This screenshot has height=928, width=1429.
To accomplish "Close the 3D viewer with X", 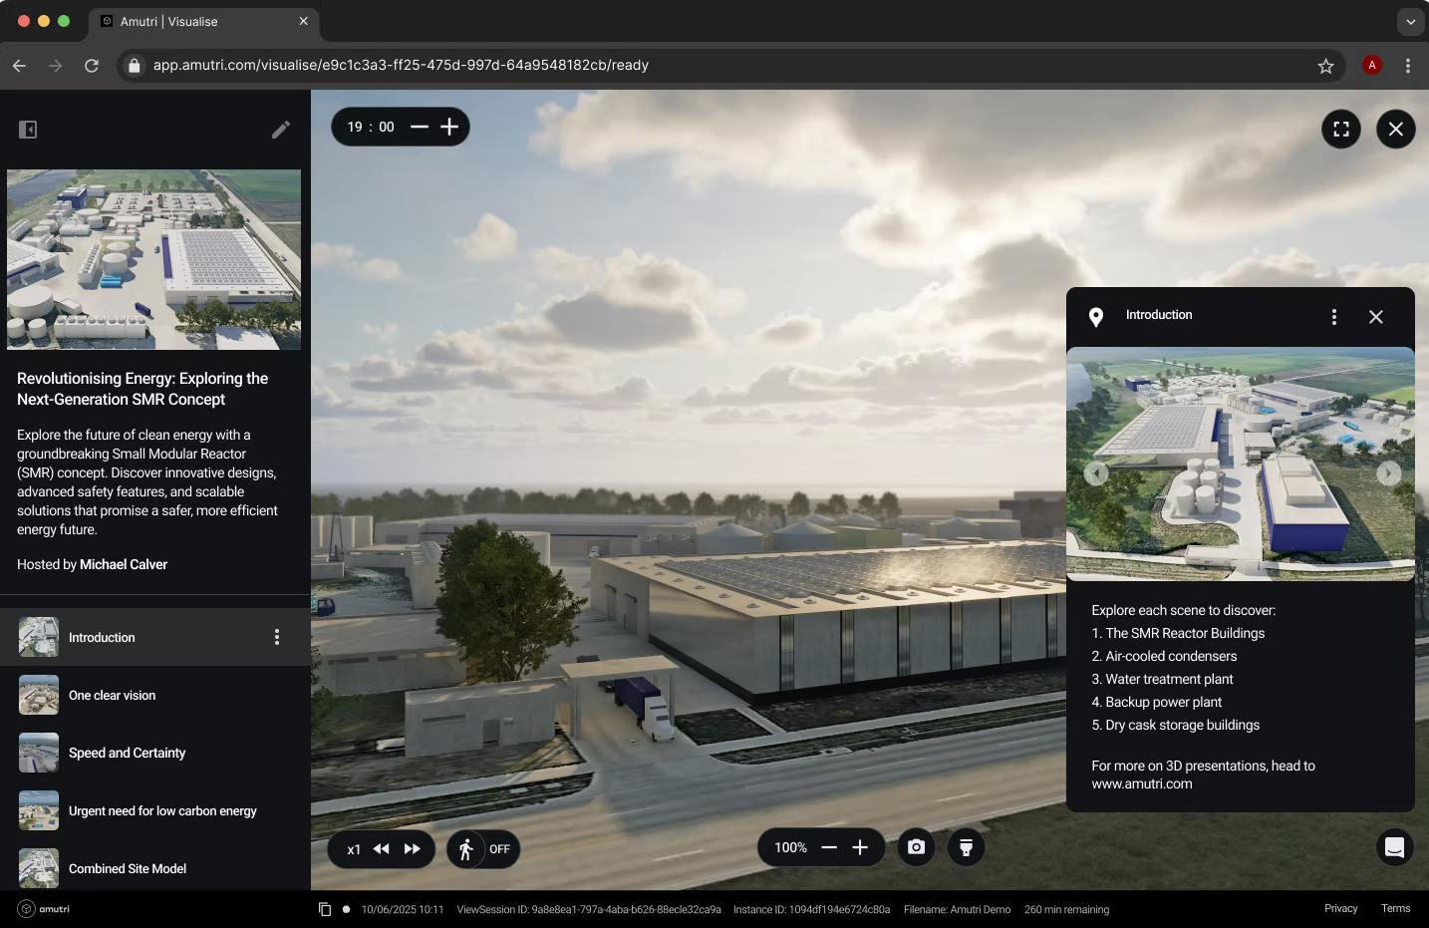I will (1396, 129).
